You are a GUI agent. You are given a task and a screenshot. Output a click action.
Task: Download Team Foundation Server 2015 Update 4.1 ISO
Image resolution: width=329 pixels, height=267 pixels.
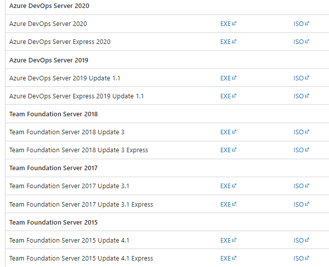(301, 240)
